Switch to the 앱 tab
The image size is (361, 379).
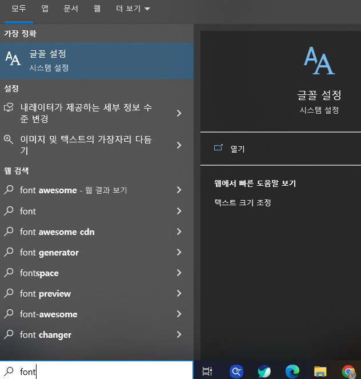(x=45, y=9)
